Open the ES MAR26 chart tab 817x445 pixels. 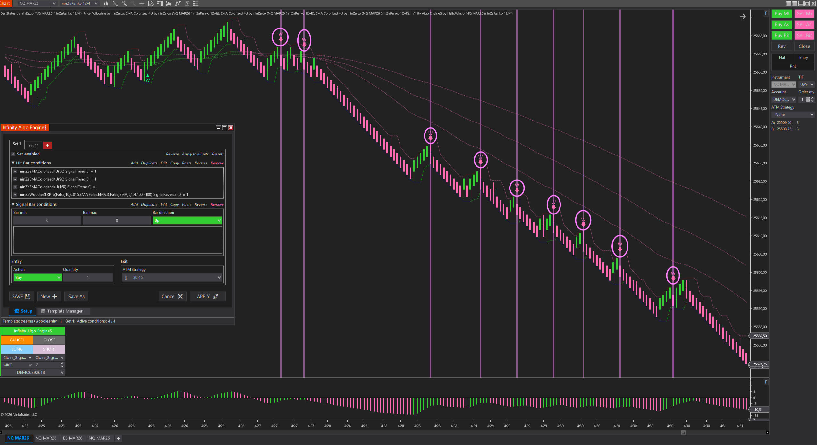point(73,438)
